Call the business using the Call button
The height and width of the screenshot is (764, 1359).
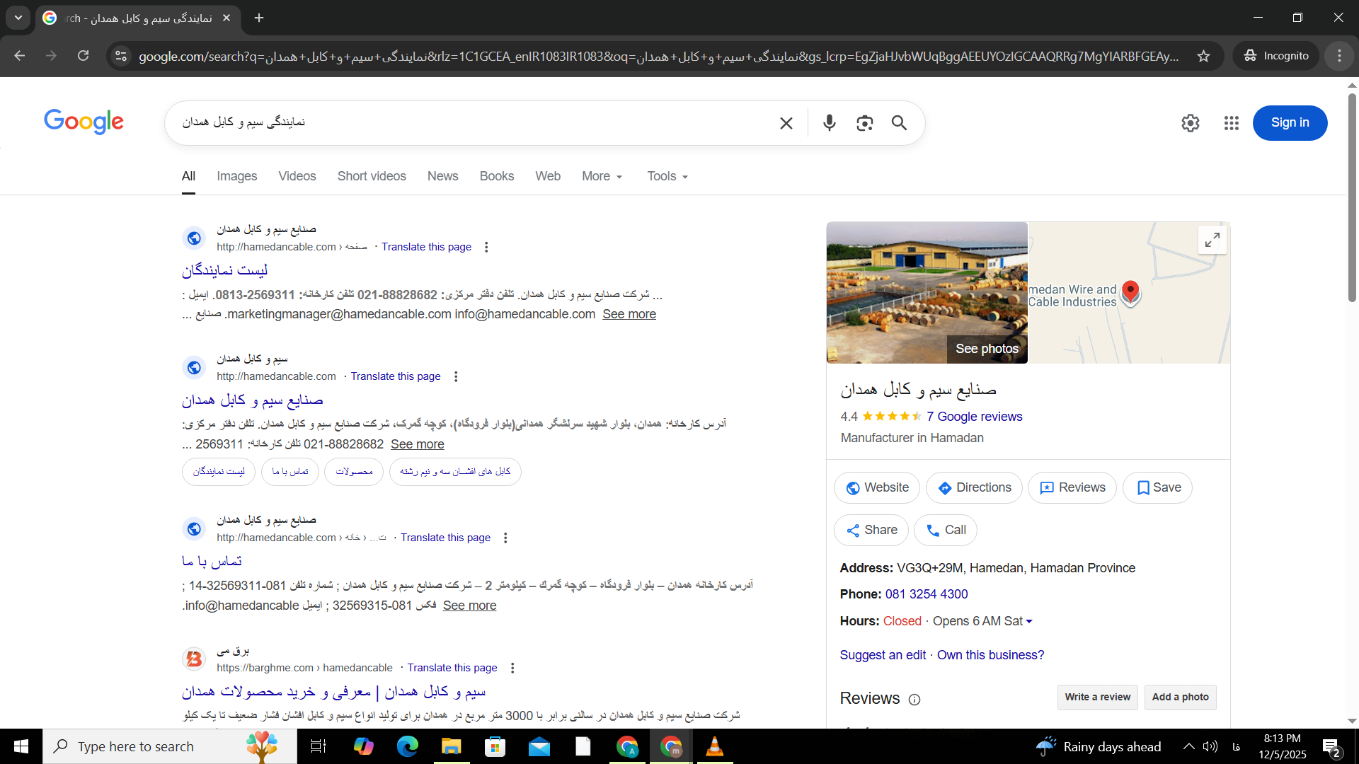point(945,530)
